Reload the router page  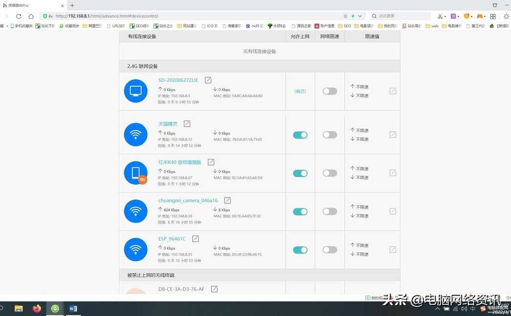[19, 16]
